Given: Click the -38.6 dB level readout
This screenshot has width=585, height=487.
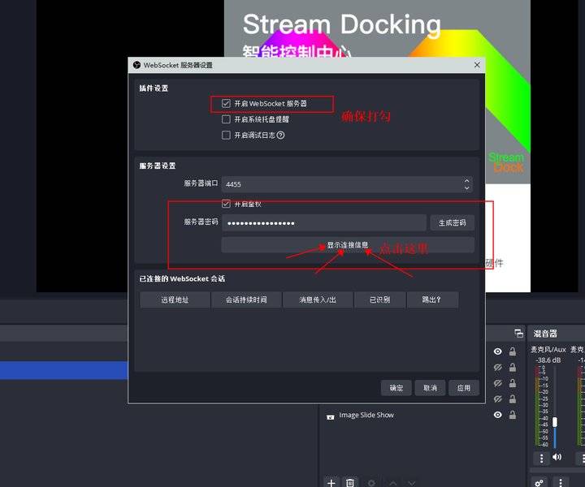Looking at the screenshot, I should [x=548, y=360].
